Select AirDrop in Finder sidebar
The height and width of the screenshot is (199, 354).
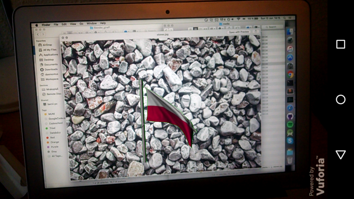click(45, 45)
